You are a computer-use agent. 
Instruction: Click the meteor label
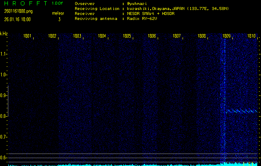[58, 13]
